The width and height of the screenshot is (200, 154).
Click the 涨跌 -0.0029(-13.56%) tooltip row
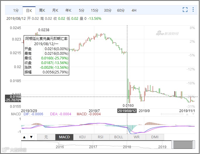click(46, 68)
